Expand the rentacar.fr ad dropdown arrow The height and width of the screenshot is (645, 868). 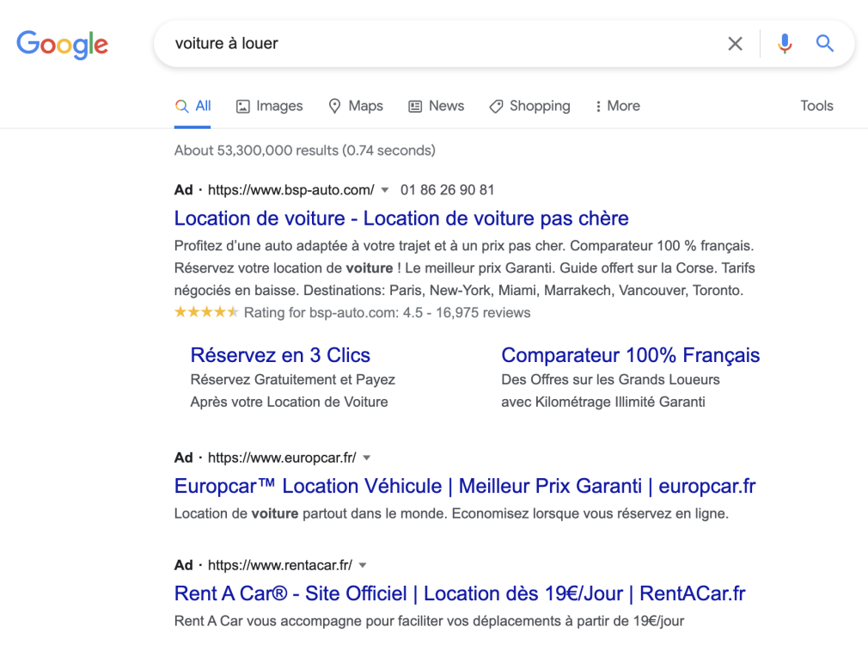point(361,565)
